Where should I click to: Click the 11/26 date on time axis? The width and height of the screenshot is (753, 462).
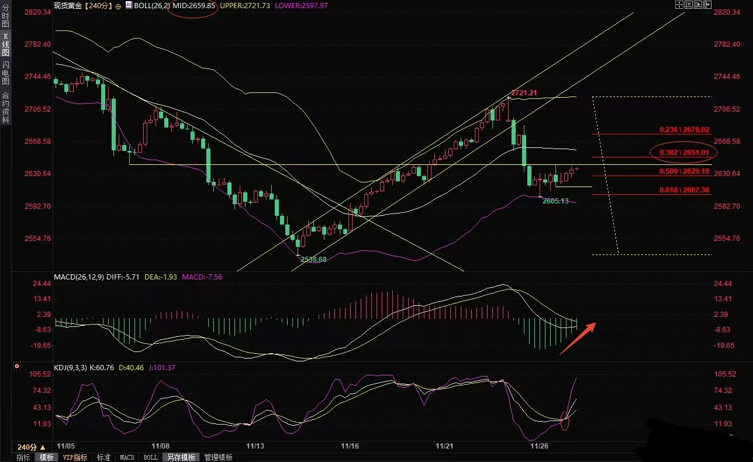538,446
